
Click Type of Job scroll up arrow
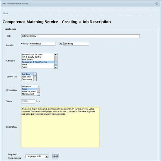click(x=35, y=74)
